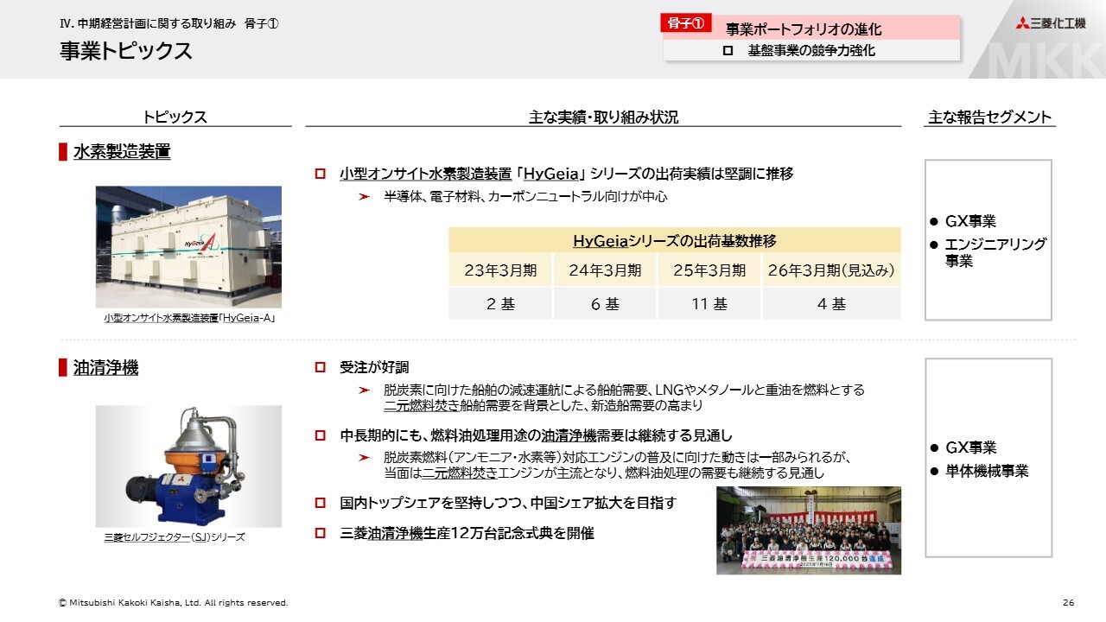Click the red square before 国内トップシェアを堅持しつつ
This screenshot has width=1106, height=622.
pyautogui.click(x=321, y=503)
